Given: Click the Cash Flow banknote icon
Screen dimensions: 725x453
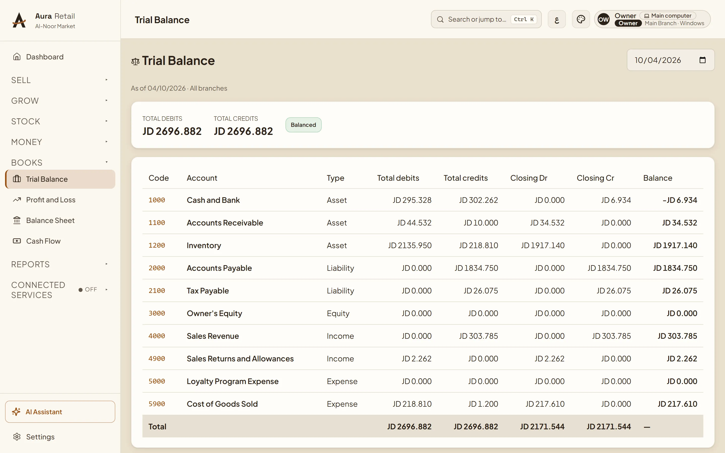Looking at the screenshot, I should 17,241.
